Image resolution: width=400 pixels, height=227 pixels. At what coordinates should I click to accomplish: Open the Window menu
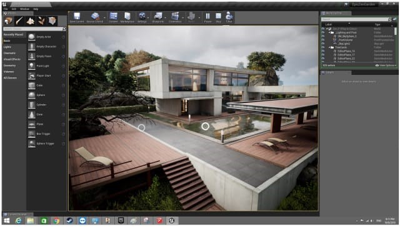[24, 9]
